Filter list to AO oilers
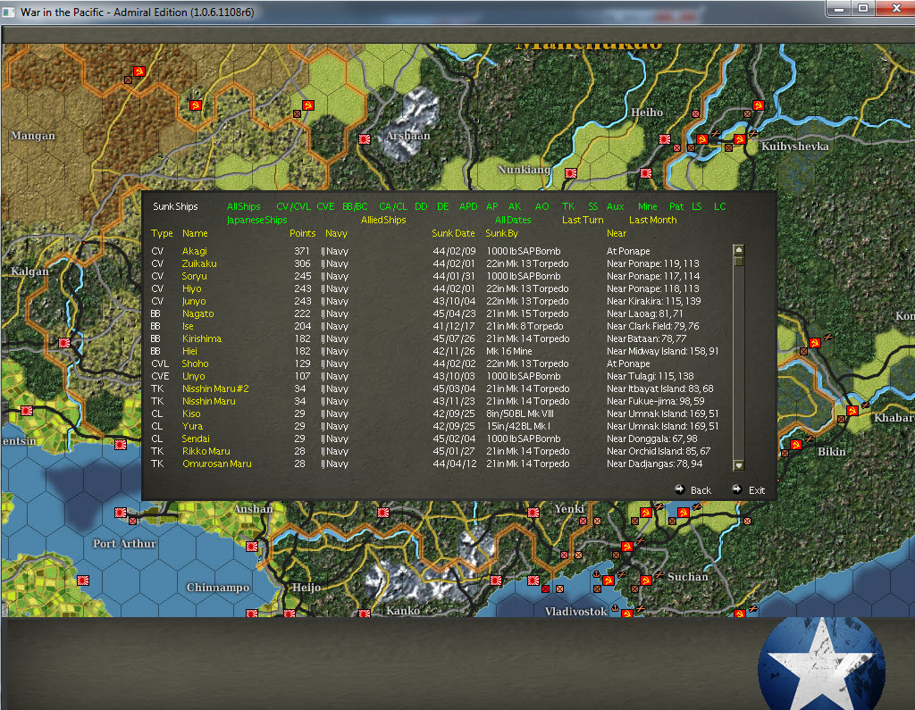915x710 pixels. tap(541, 206)
